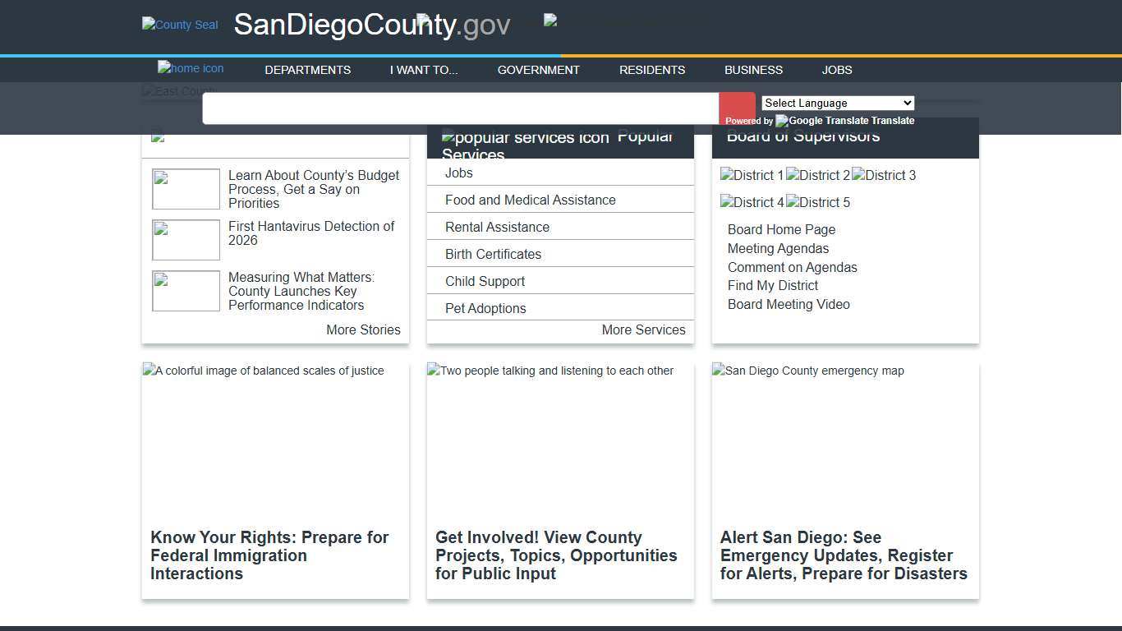Click the search input field
Viewport: 1122px width, 631px height.
click(x=461, y=108)
